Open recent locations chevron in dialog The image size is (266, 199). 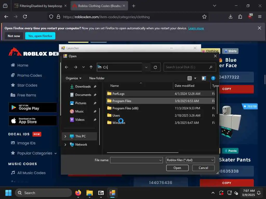click(83, 67)
